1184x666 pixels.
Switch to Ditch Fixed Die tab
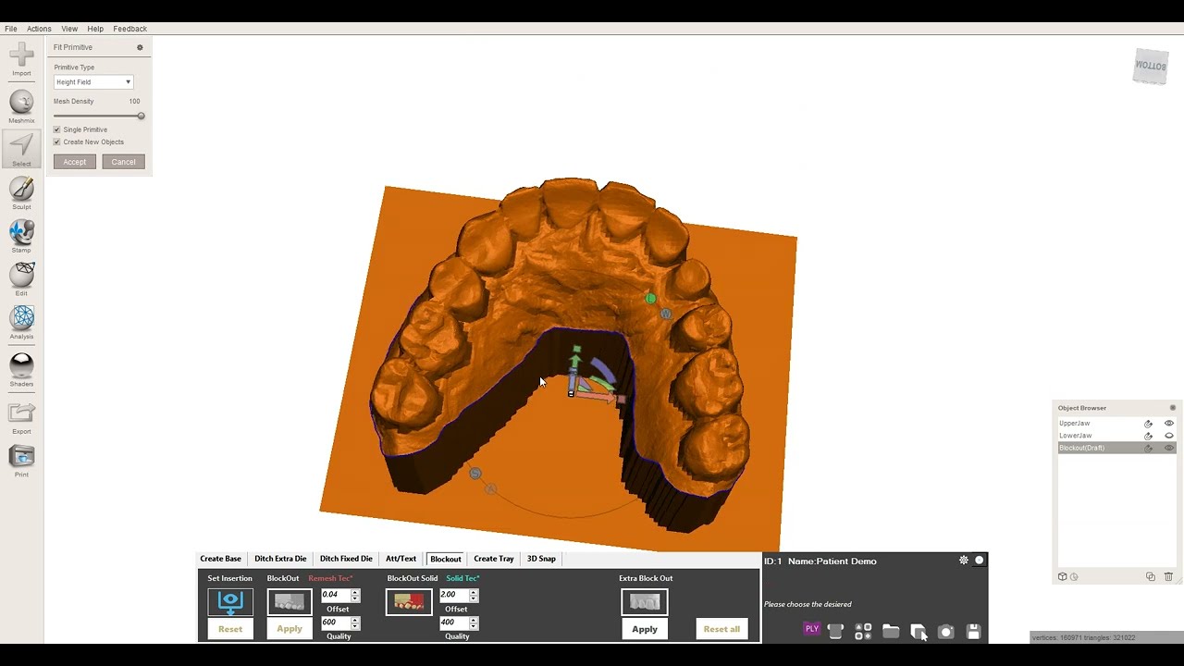pos(346,559)
